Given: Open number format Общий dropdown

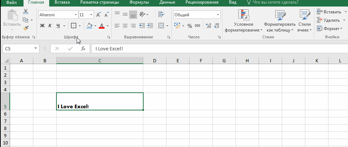Looking at the screenshot, I should tap(218, 15).
